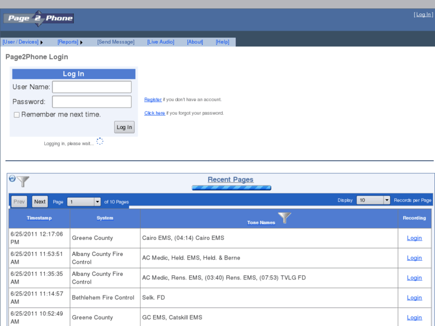Click the Prev page button
The image size is (435, 326).
click(x=19, y=202)
